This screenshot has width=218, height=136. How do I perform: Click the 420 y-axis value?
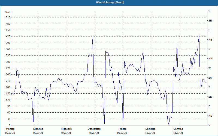[x=8, y=36]
